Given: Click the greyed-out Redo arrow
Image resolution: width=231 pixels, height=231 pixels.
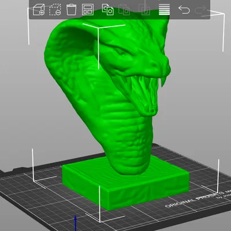Looking at the screenshot, I should [200, 10].
